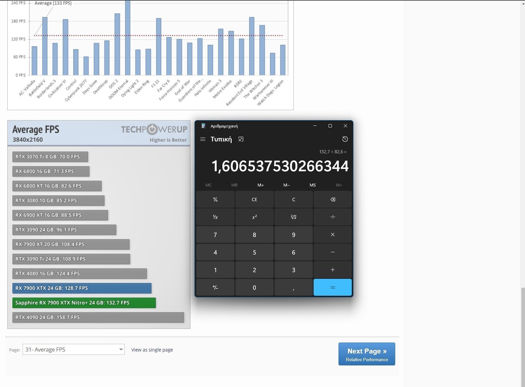
Task: Click digit 0 on the calculator
Action: coord(255,287)
